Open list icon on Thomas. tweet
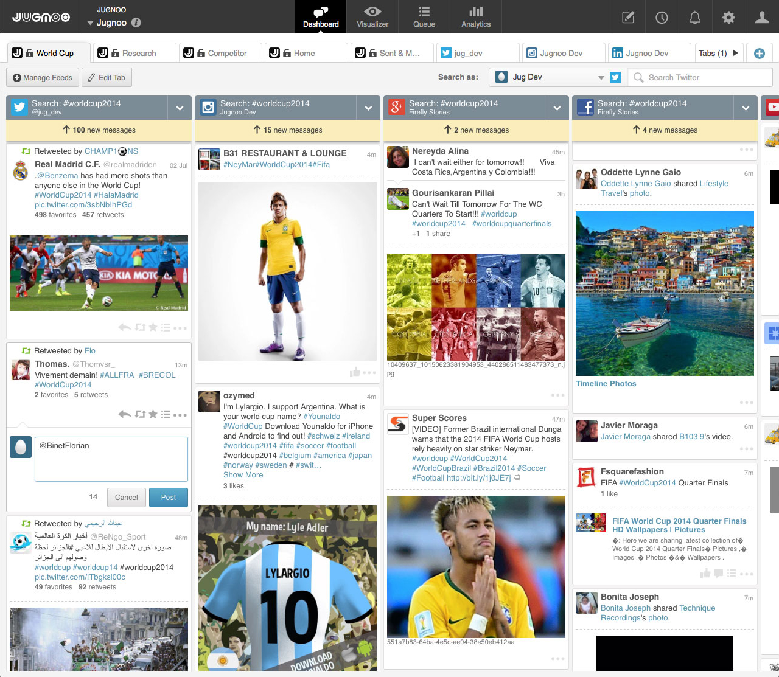Screen dimensions: 779x677 click(166, 414)
